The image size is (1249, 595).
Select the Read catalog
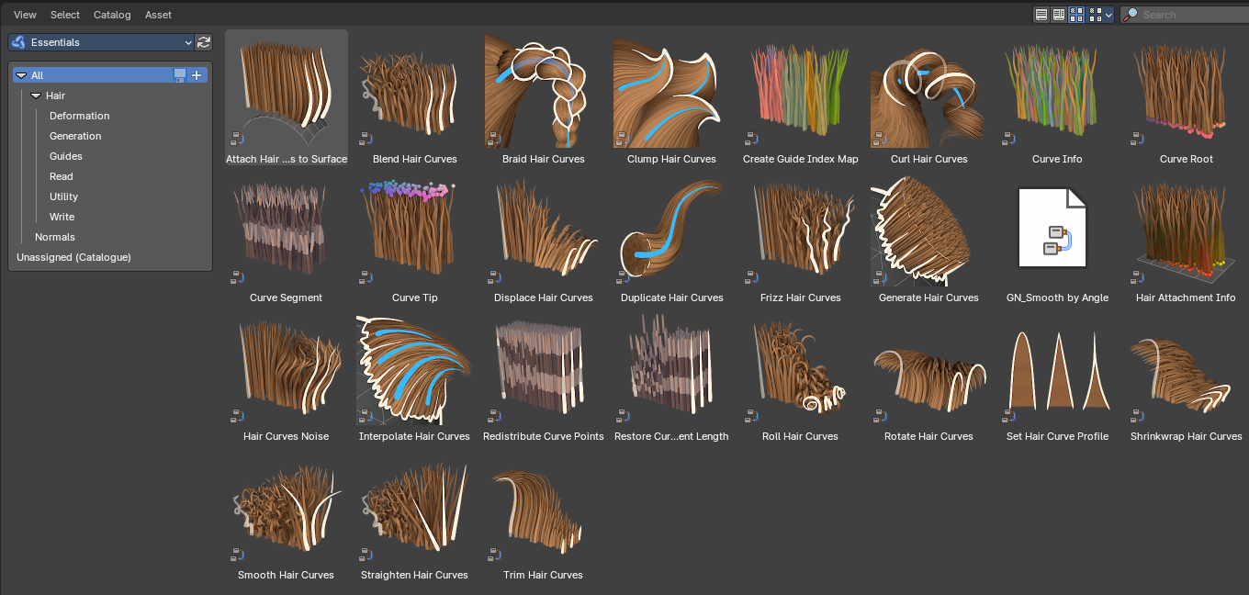(62, 176)
